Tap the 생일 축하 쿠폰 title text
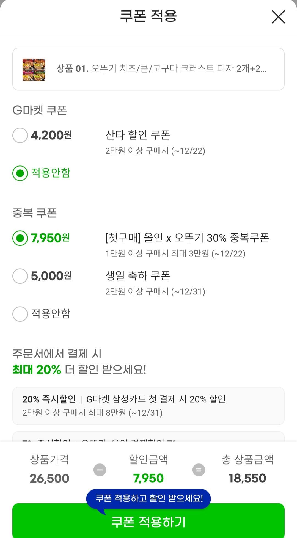Viewport: 297px width, 538px height. (137, 276)
